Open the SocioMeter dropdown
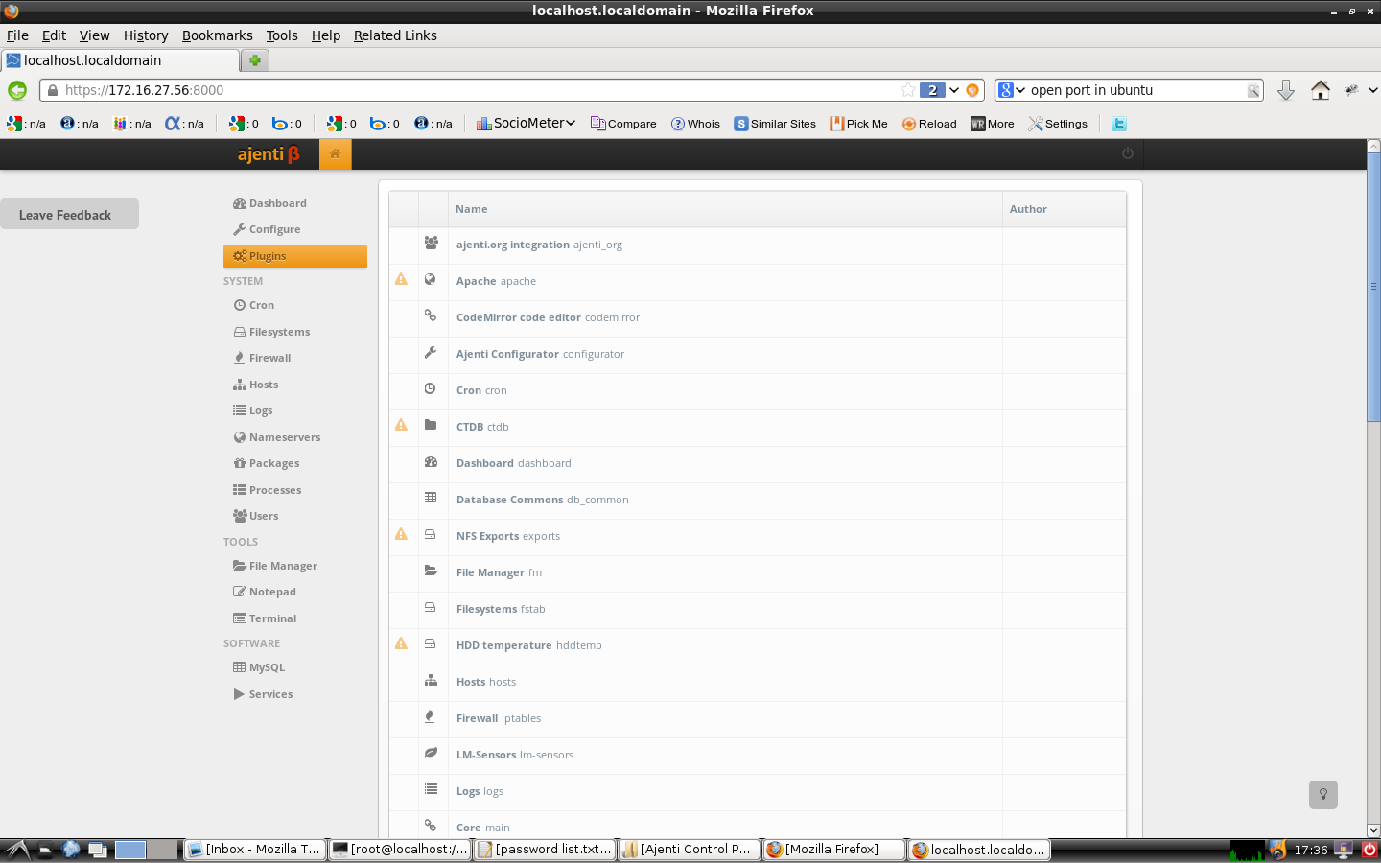The width and height of the screenshot is (1381, 863). [526, 124]
